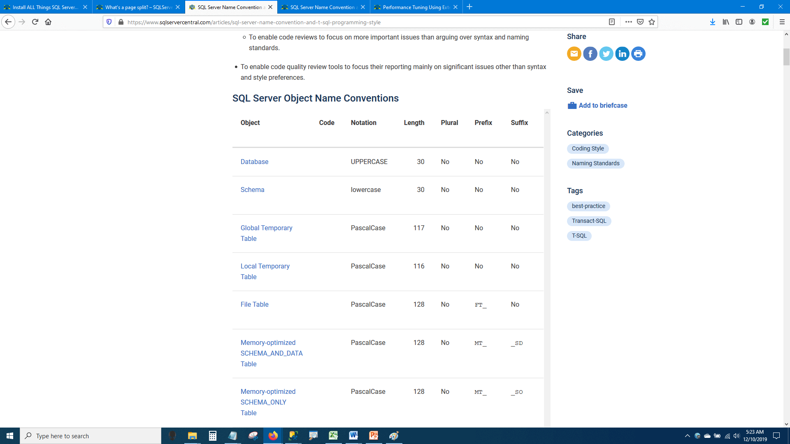Open page actions three-dots menu
The height and width of the screenshot is (444, 790).
[x=628, y=22]
